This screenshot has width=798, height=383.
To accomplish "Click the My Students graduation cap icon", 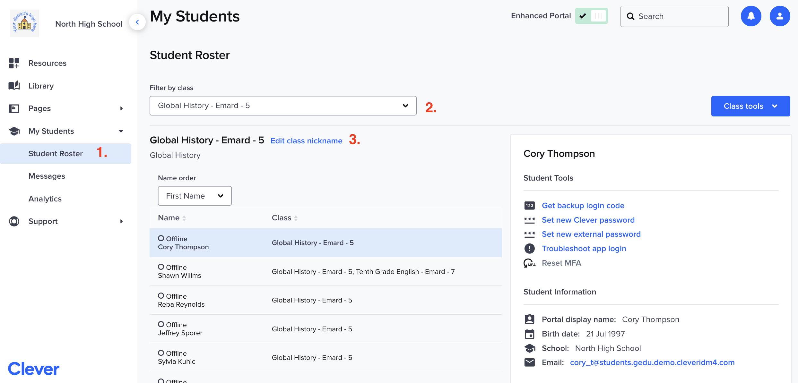I will click(x=14, y=131).
